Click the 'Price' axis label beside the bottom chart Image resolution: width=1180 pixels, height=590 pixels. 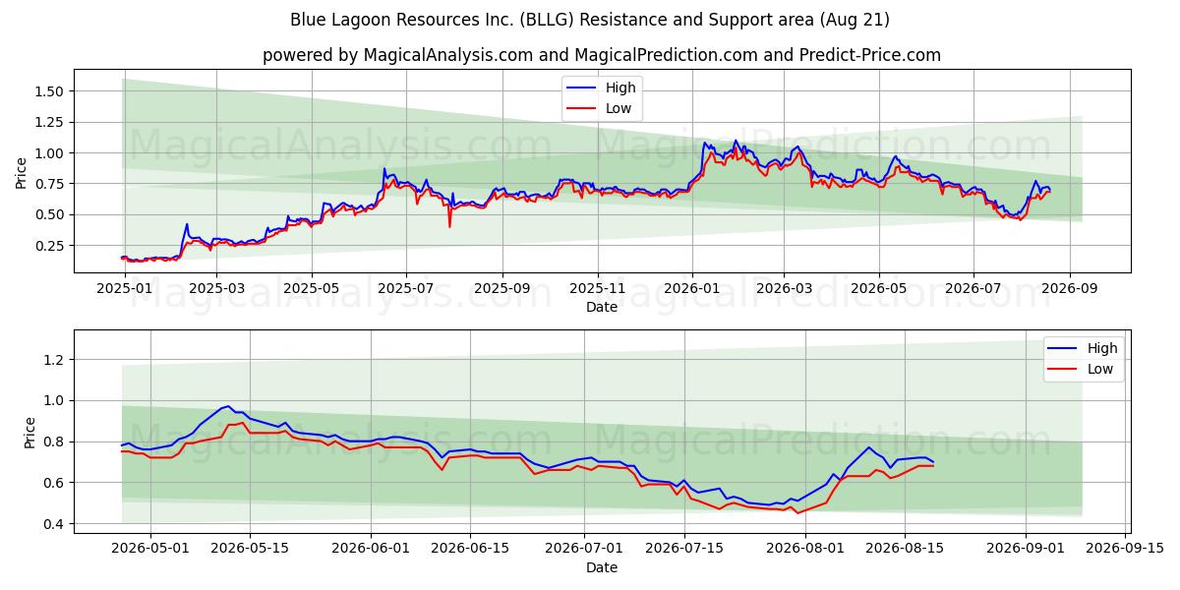(x=29, y=433)
